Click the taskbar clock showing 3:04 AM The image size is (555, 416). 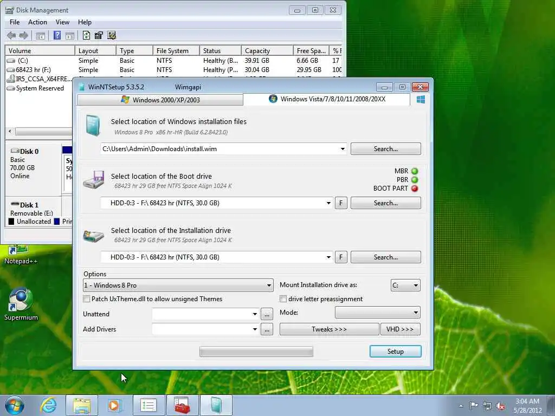(x=527, y=406)
